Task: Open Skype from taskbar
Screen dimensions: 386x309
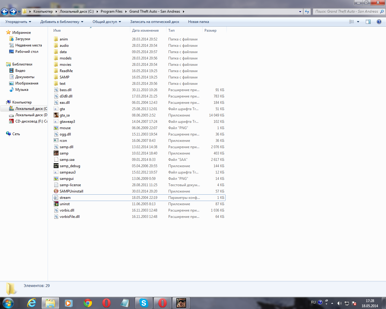Action: [x=144, y=303]
